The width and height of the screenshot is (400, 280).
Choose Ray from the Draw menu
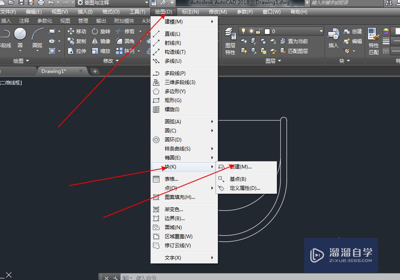click(x=184, y=43)
